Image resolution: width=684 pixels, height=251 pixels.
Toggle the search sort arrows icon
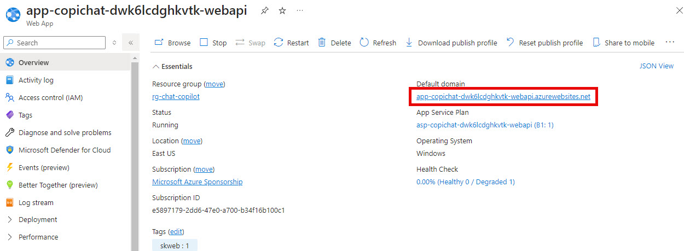(114, 43)
